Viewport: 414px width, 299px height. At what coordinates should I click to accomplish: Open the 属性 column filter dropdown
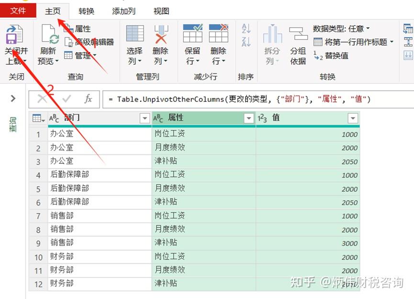pyautogui.click(x=248, y=118)
